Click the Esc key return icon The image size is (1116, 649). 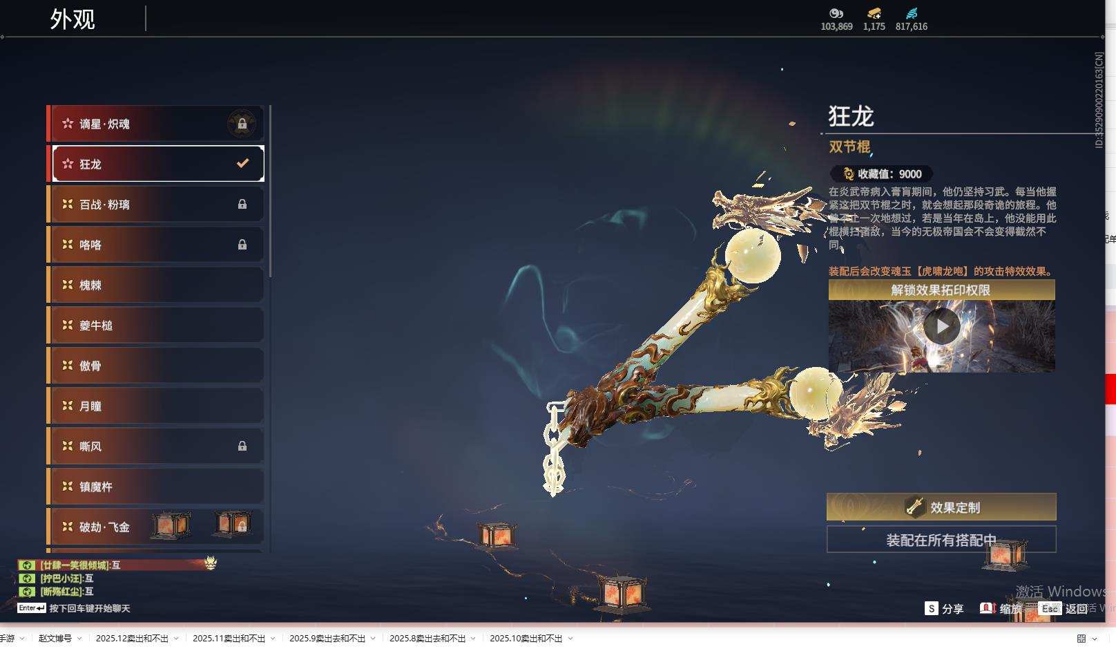(1050, 608)
